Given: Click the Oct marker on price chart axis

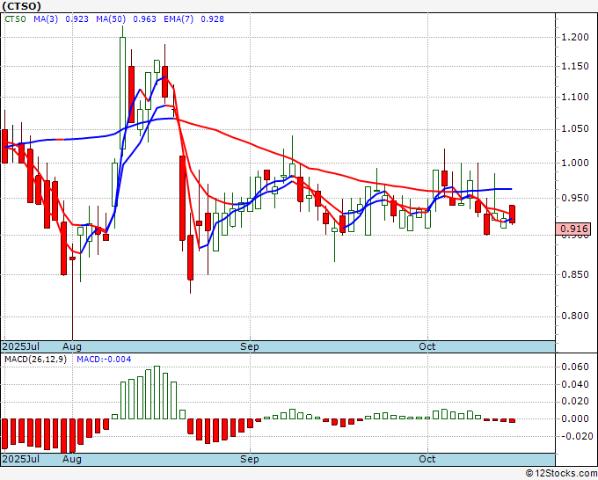Looking at the screenshot, I should (428, 346).
